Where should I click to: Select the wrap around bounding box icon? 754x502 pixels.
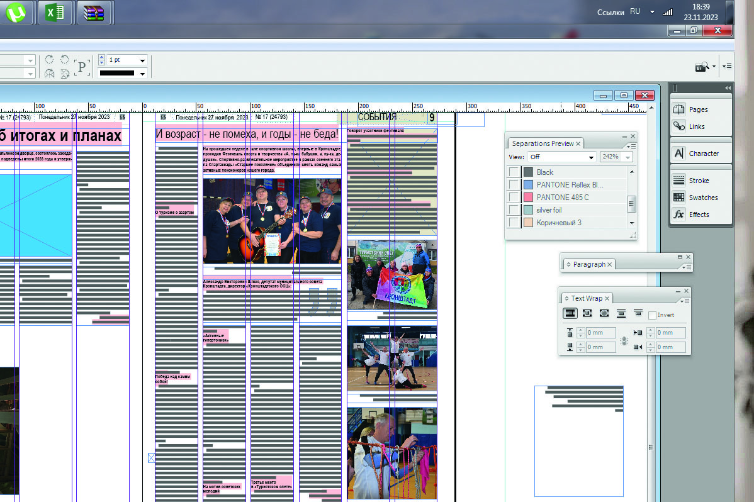coord(587,313)
